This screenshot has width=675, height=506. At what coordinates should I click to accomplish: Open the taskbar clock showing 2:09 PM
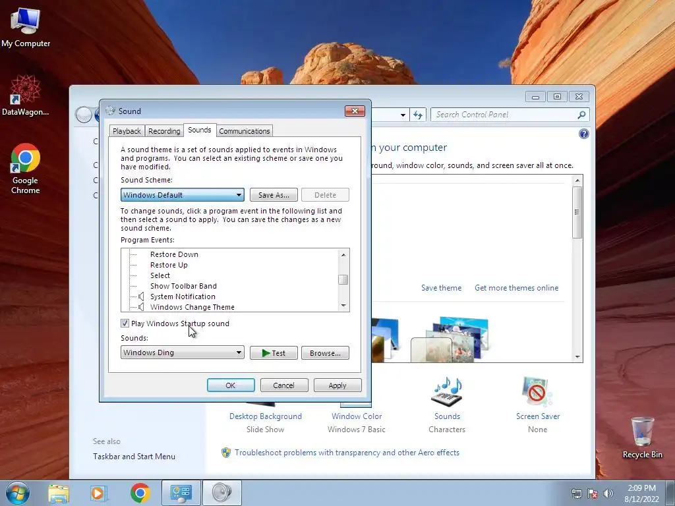click(x=642, y=493)
